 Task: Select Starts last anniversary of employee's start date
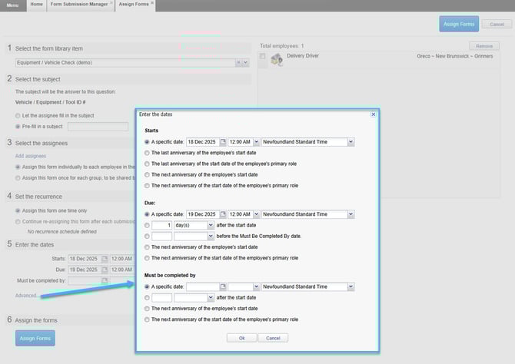tap(147, 153)
